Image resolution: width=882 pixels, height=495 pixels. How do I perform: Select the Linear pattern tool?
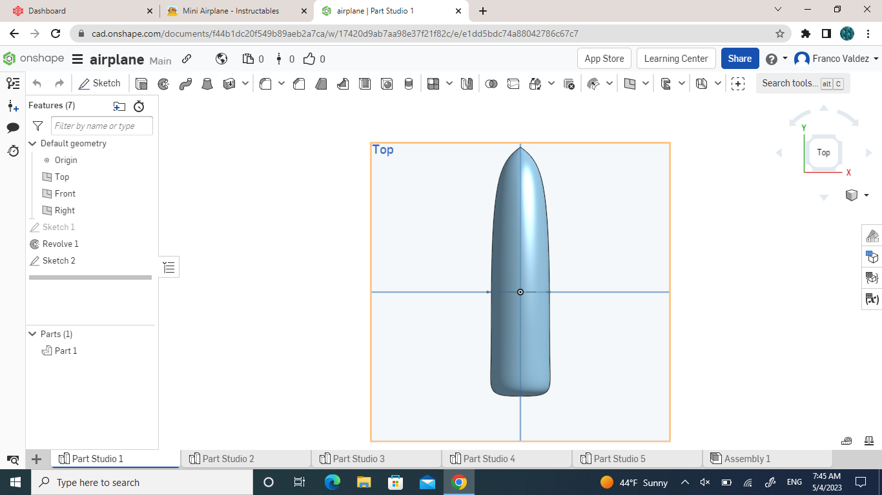point(434,84)
